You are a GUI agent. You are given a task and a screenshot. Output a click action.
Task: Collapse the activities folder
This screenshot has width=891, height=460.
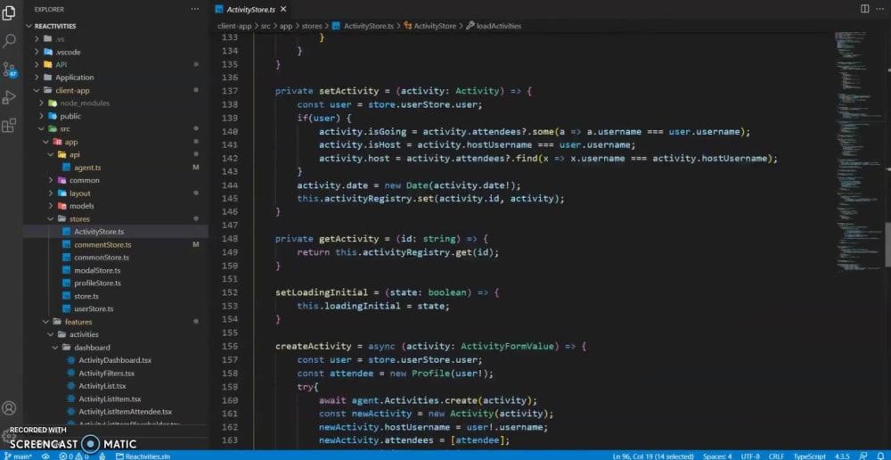[116, 334]
